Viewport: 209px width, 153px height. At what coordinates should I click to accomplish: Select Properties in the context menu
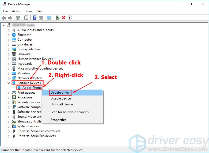coord(58,120)
